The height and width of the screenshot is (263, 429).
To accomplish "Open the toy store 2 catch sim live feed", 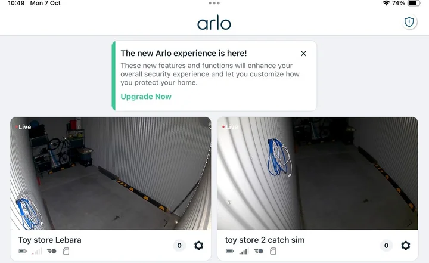I will 318,174.
